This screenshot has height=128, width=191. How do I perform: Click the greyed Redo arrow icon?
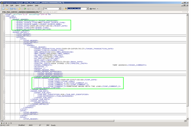(28, 9)
